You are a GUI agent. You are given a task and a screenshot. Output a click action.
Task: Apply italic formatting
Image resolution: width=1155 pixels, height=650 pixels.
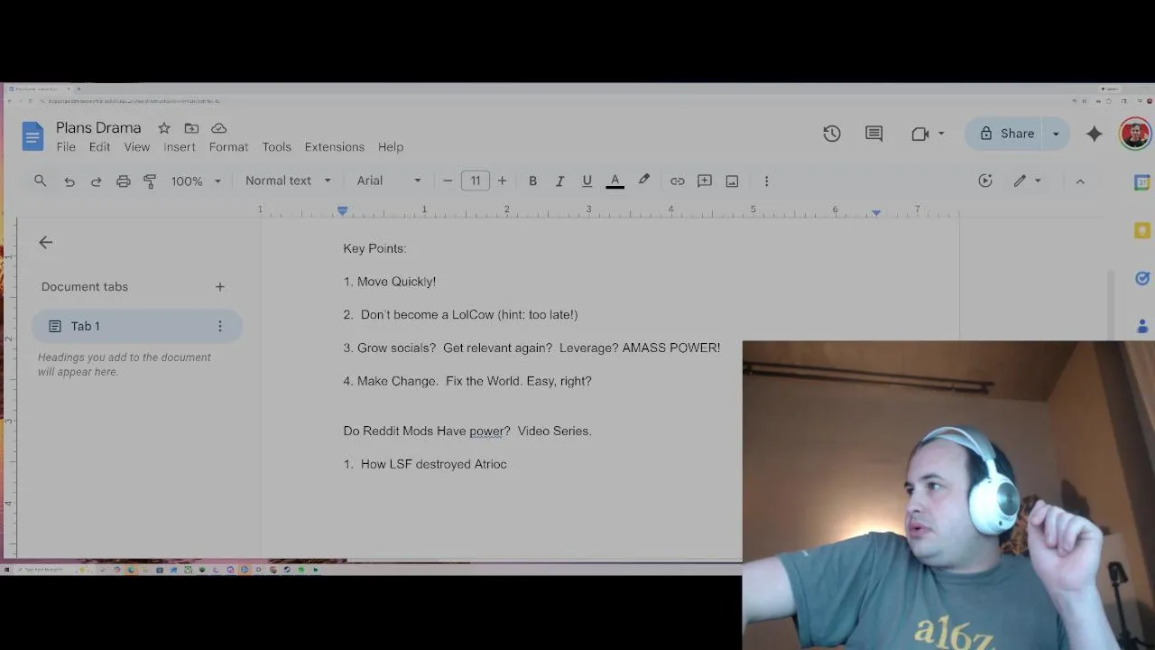559,181
